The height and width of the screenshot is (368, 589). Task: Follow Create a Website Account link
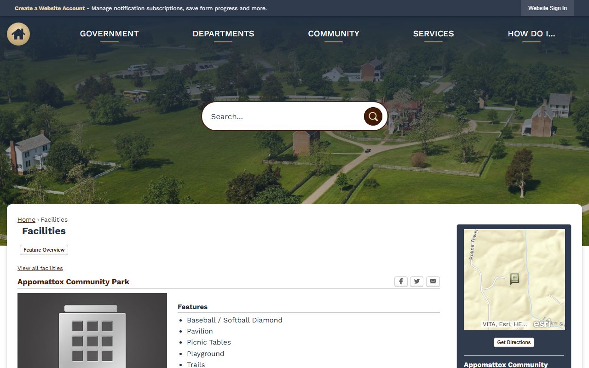click(x=50, y=8)
